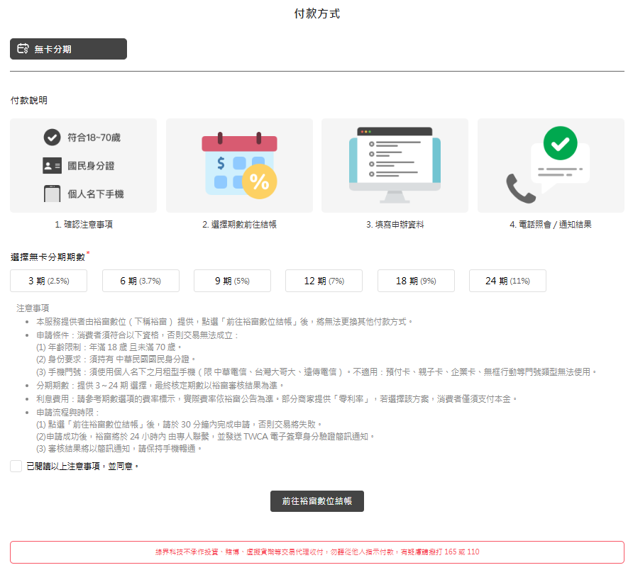633x570 pixels.
Task: Switch to the 無卡分期 payment tab
Action: pos(68,49)
